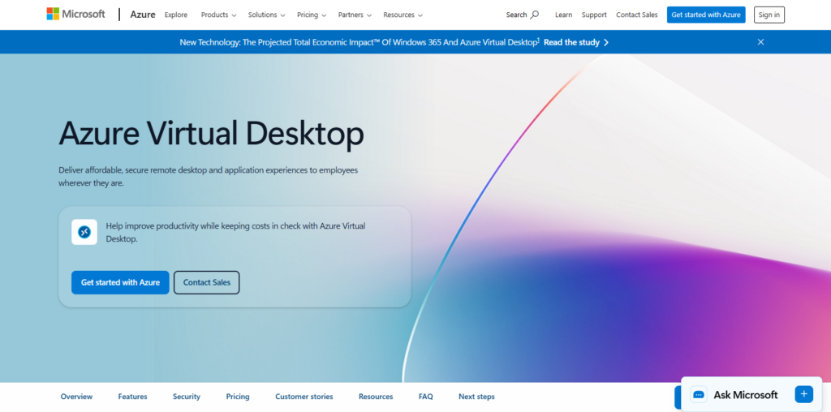Click Get started with Azure in hero card
The image size is (831, 412).
click(x=120, y=282)
